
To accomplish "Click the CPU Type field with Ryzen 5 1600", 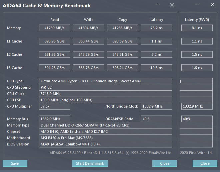I will pos(106,81).
